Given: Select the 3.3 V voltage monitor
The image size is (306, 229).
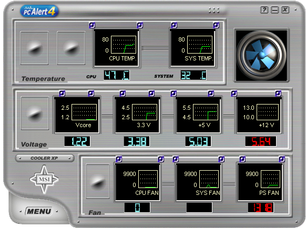Looking at the screenshot, I should pos(138,116).
